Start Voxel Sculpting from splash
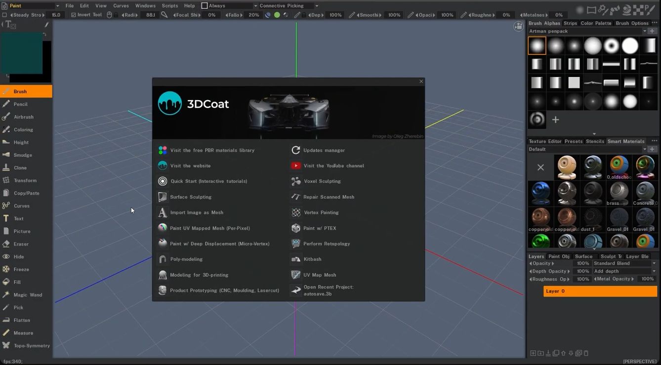 coord(322,182)
